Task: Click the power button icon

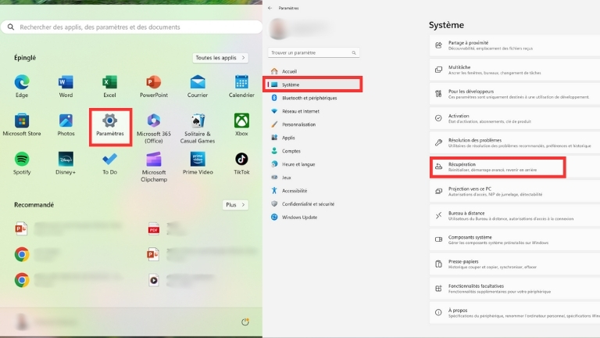Action: (245, 322)
